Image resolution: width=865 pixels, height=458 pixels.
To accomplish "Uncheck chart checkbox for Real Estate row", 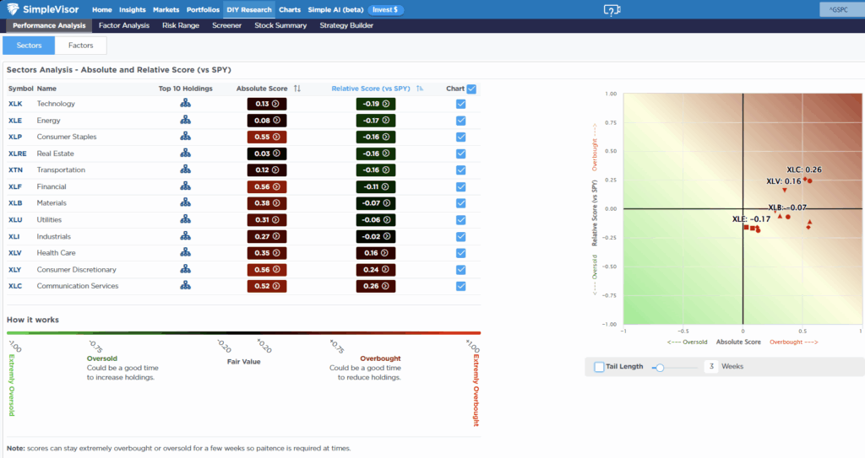I will tap(461, 154).
